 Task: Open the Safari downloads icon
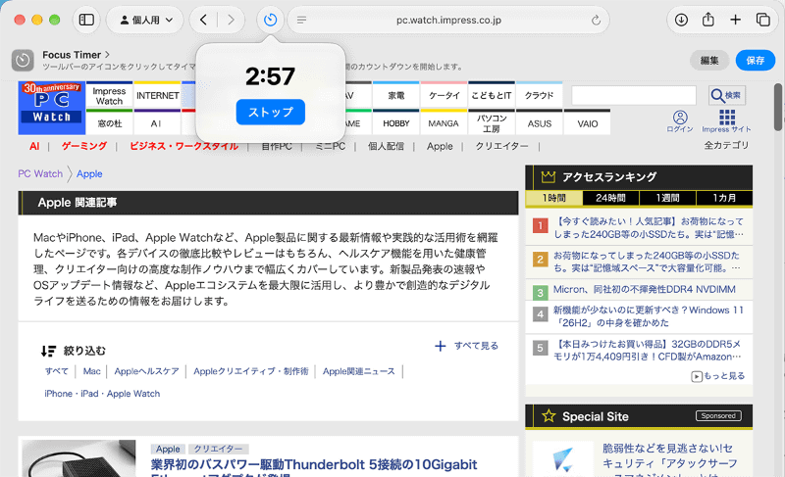pyautogui.click(x=681, y=20)
